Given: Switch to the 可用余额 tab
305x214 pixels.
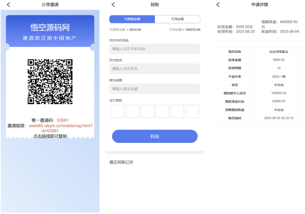Looking at the screenshot, I should tap(177, 19).
